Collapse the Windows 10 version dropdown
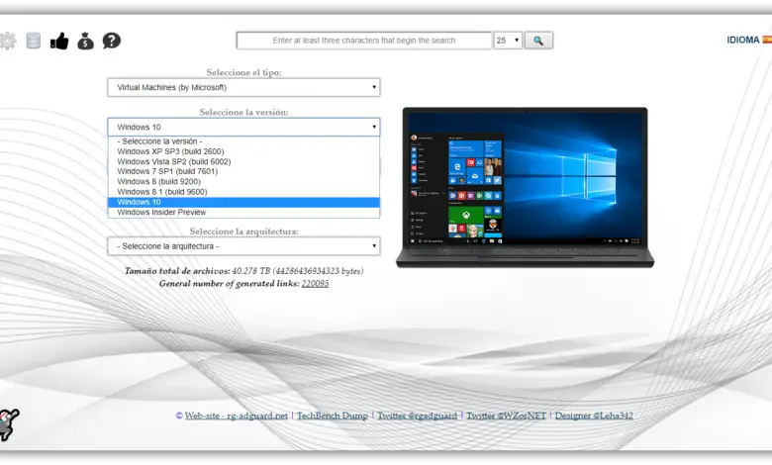The width and height of the screenshot is (772, 465). tap(243, 127)
